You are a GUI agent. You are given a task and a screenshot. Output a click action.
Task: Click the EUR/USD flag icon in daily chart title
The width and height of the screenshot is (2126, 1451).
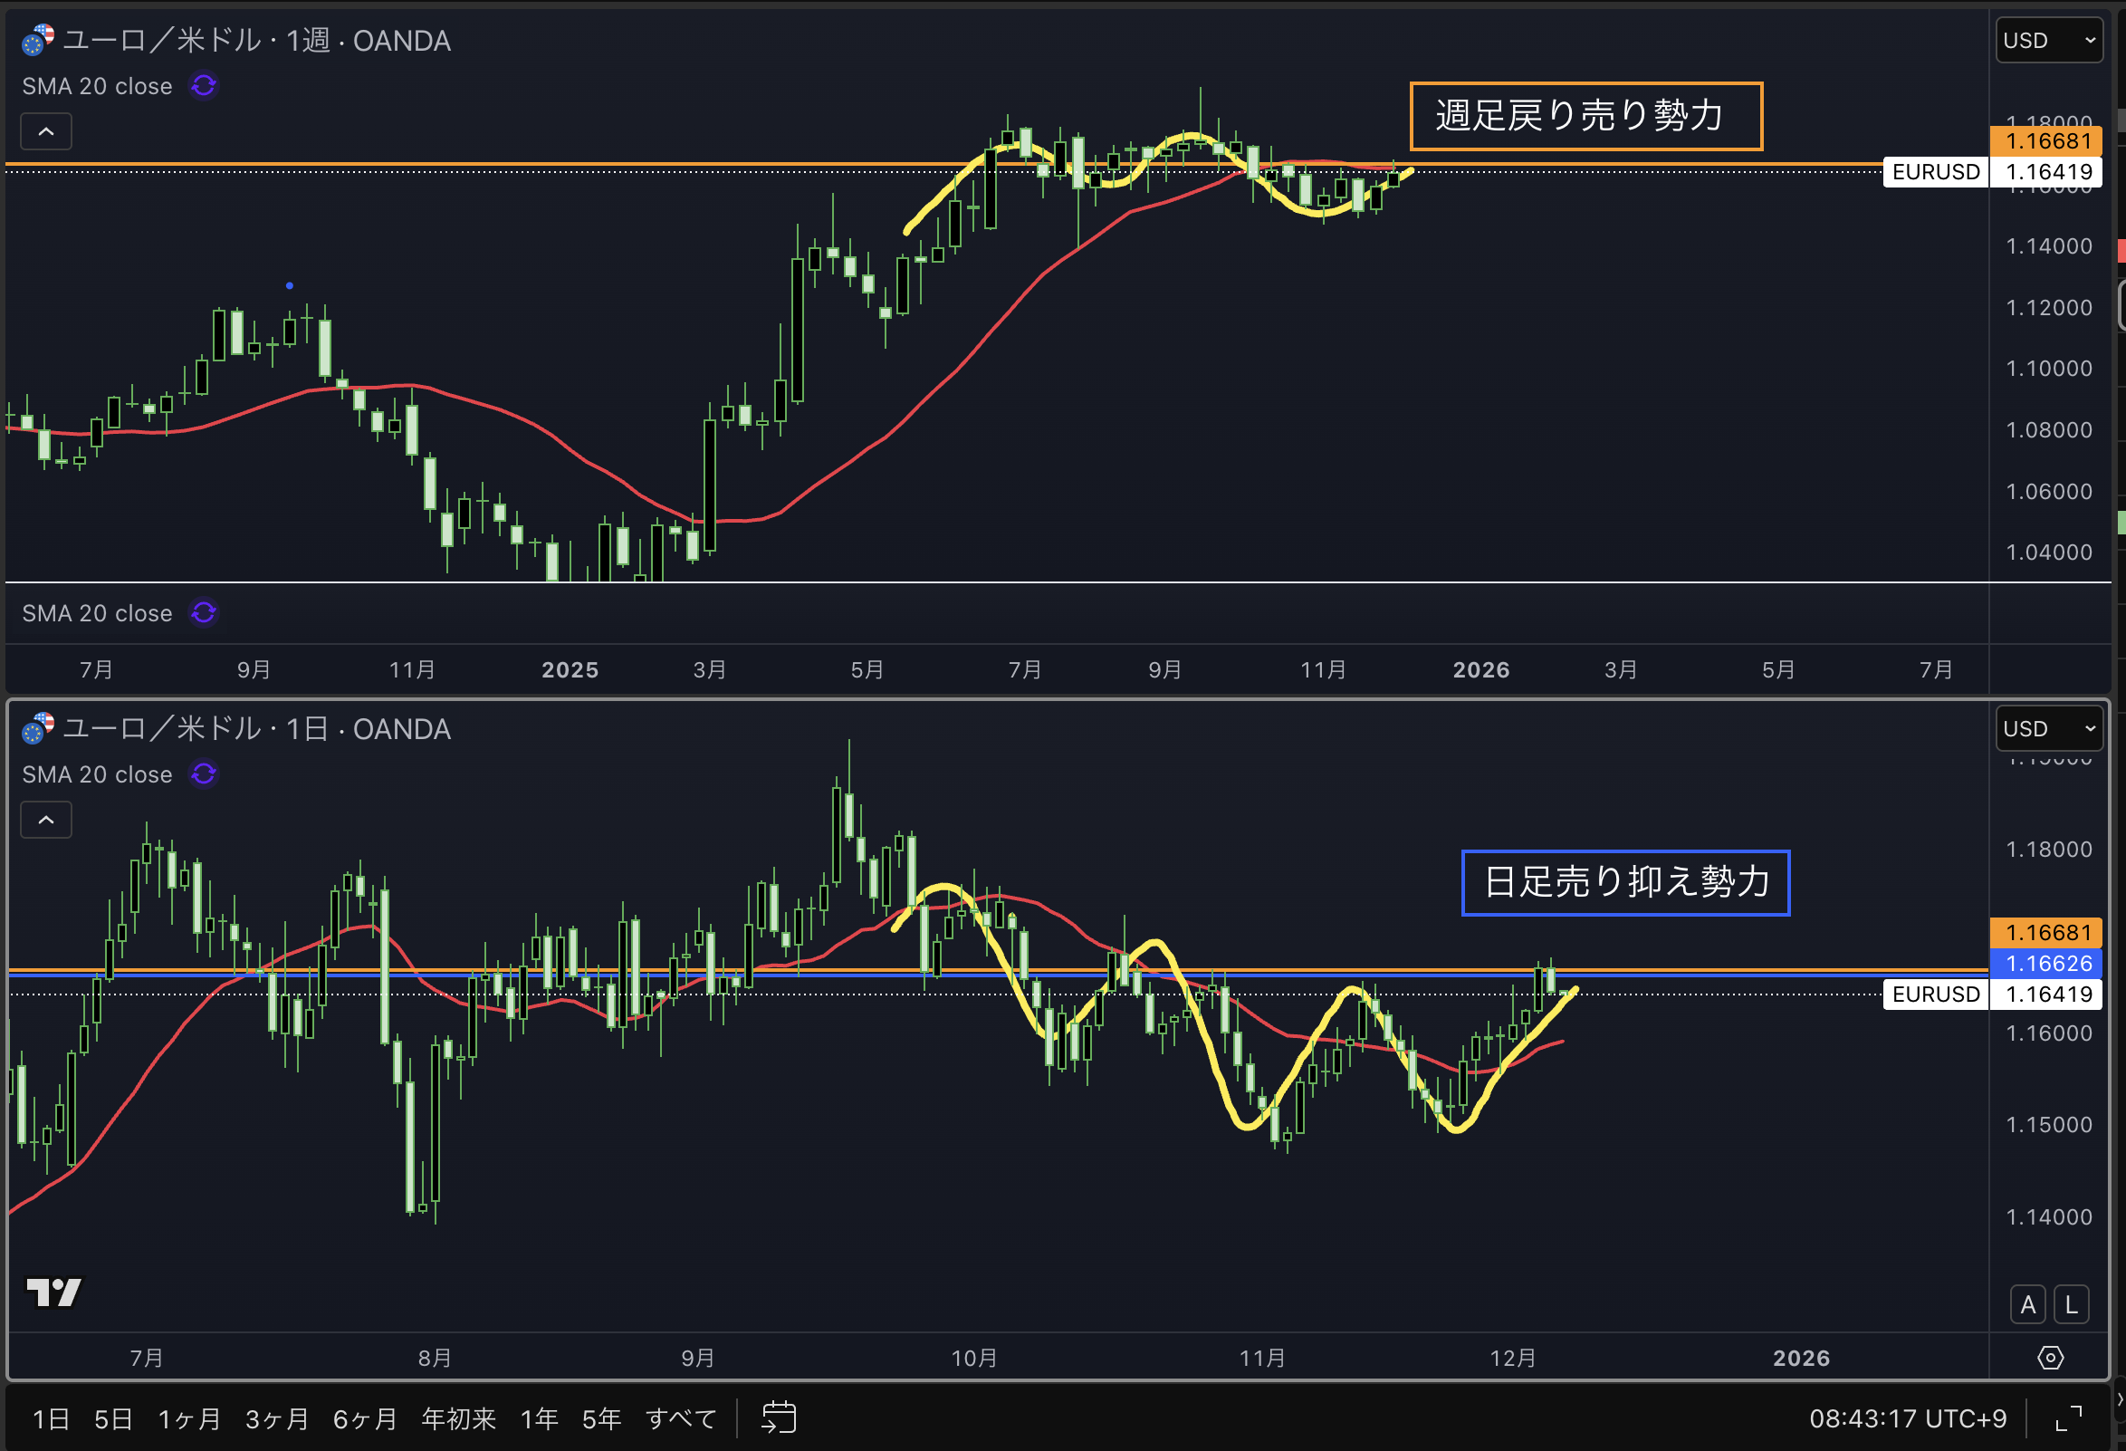coord(37,728)
